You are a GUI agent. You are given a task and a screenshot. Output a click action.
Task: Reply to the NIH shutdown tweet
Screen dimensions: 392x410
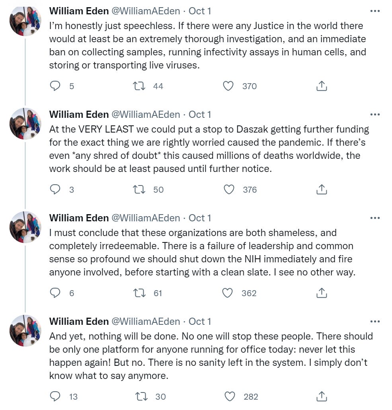point(55,293)
